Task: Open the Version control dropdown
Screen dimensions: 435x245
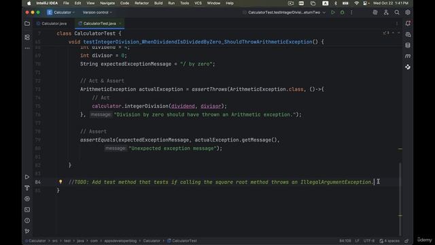Action: click(x=97, y=12)
